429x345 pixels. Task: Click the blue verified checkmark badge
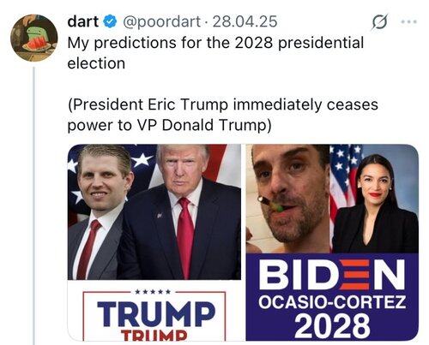coord(110,22)
